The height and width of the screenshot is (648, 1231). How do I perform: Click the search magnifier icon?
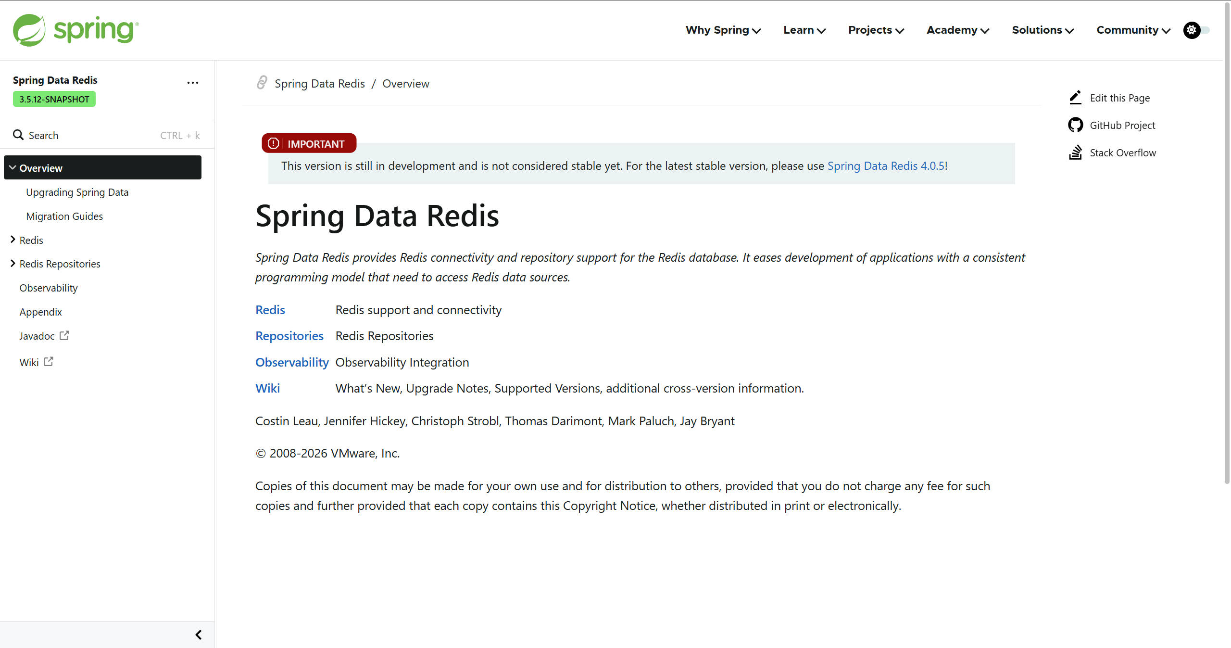coord(18,135)
